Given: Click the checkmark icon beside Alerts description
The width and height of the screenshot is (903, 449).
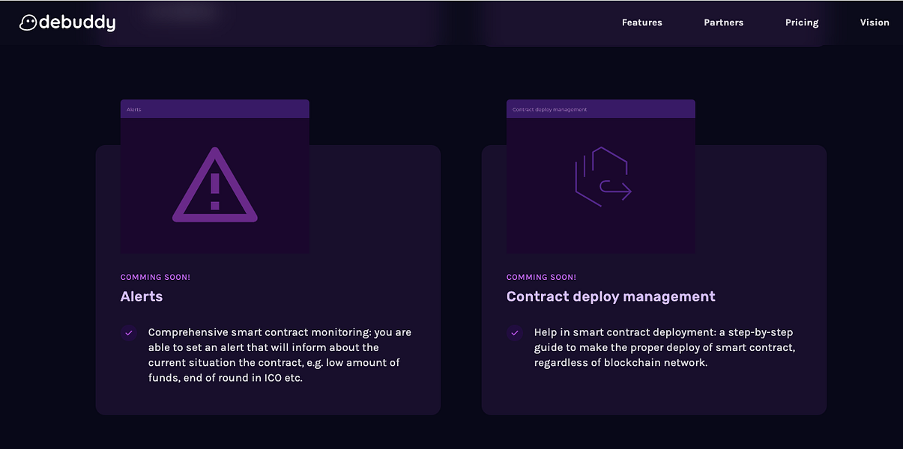Looking at the screenshot, I should point(129,333).
